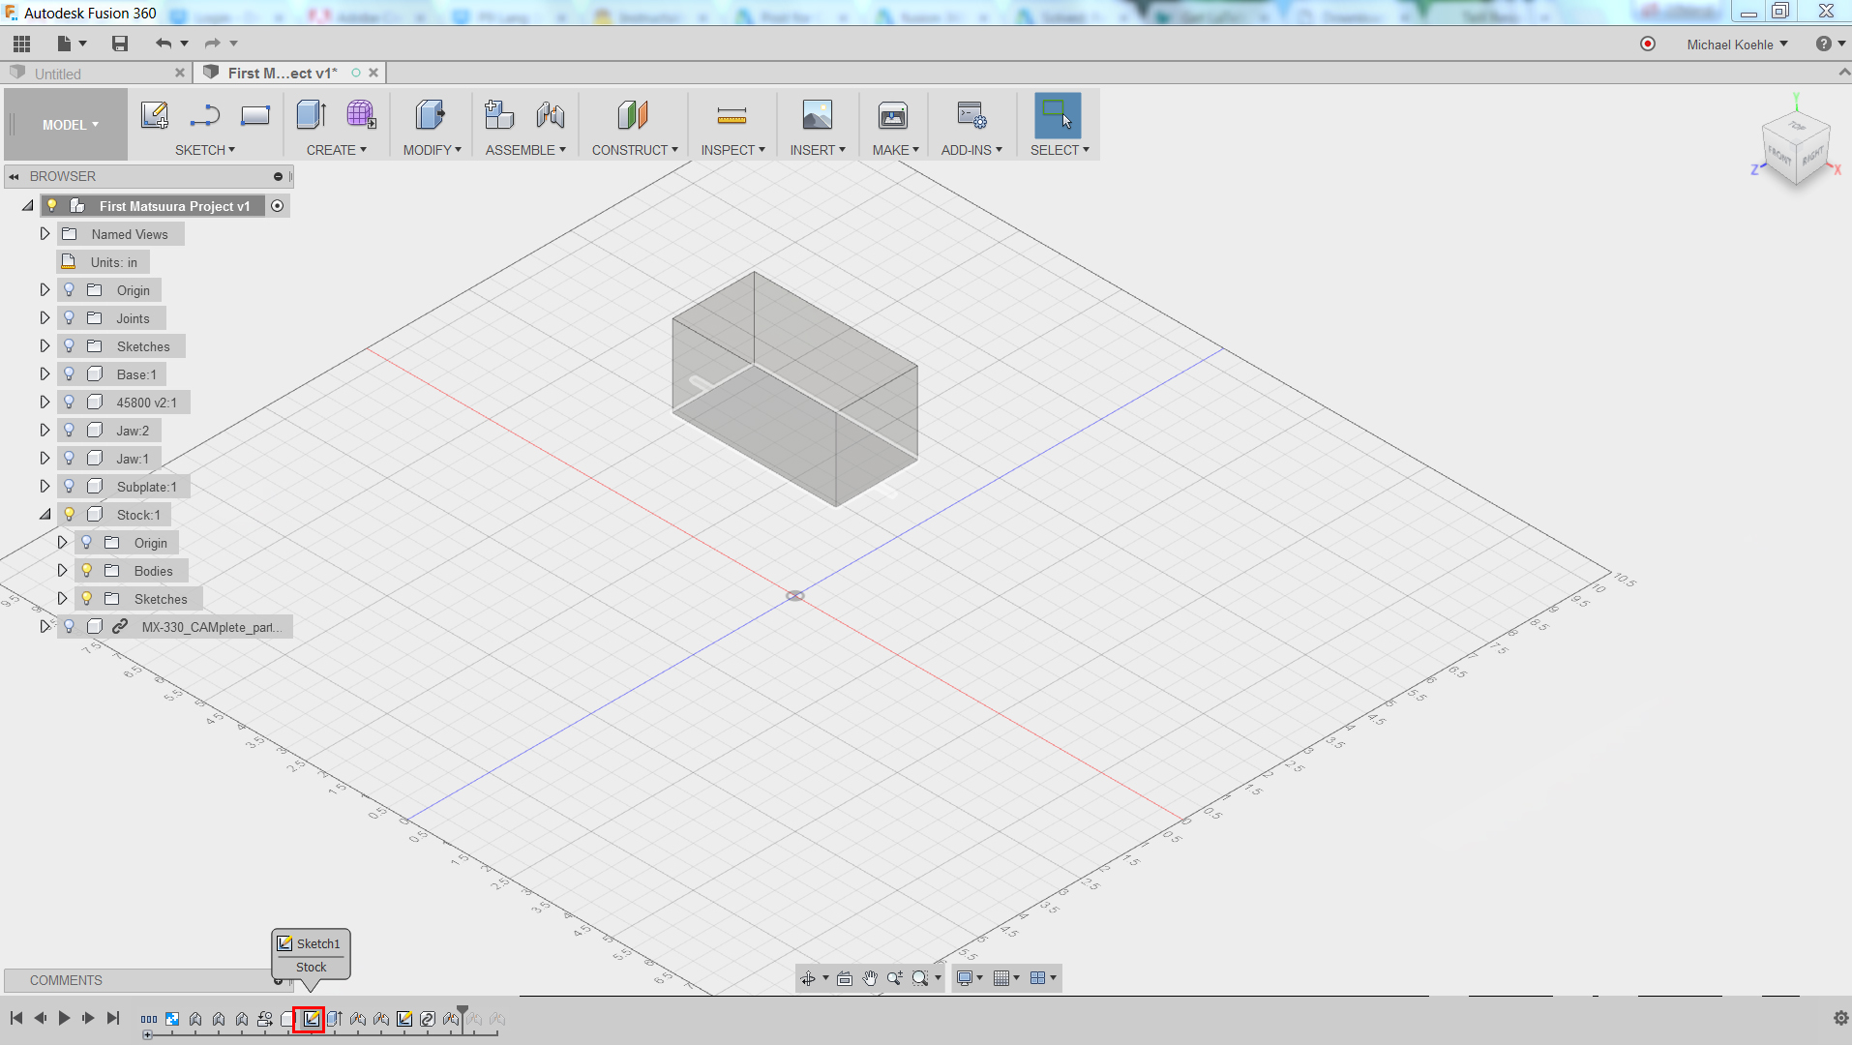Viewport: 1852px width, 1045px height.
Task: Redo the last undone action
Action: [x=212, y=44]
